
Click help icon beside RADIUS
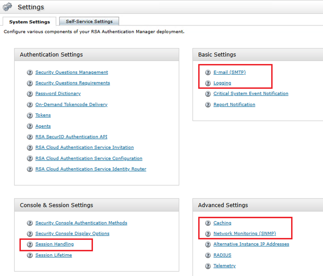pos(208,255)
